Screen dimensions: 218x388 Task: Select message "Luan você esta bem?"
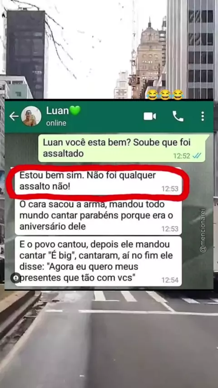coord(122,148)
